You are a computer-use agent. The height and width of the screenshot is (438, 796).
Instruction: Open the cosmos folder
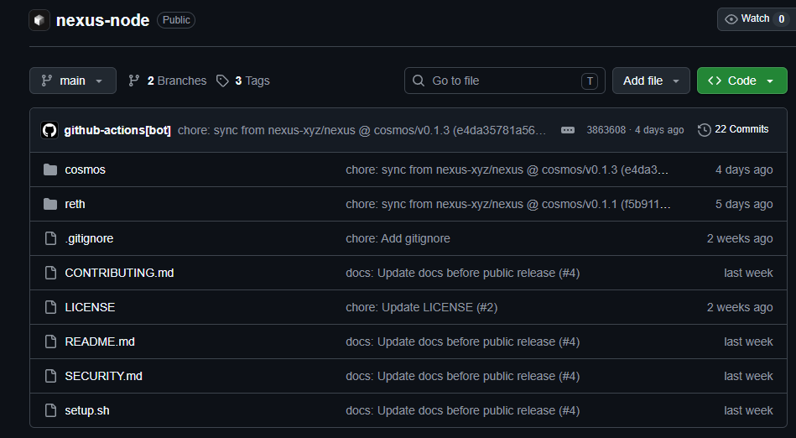(x=86, y=169)
